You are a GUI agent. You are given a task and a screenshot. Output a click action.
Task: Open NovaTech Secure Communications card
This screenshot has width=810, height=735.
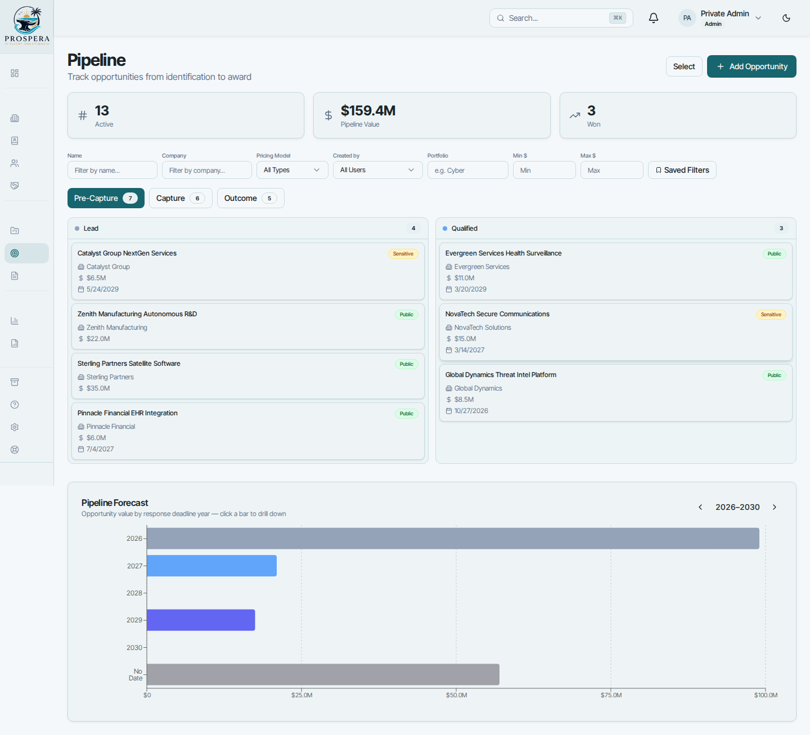click(616, 332)
